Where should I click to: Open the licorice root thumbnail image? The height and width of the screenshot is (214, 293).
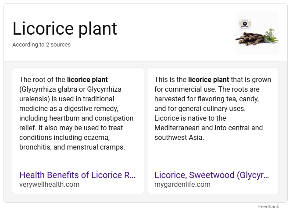coord(257,33)
